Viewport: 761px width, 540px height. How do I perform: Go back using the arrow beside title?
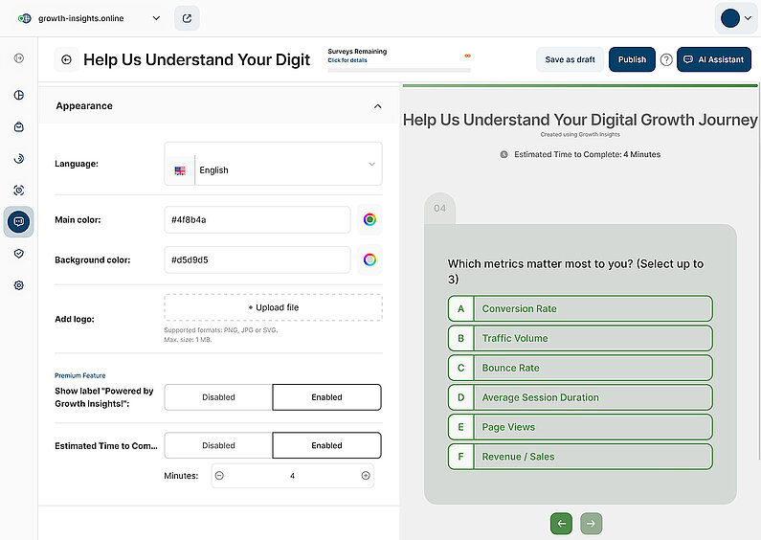point(66,59)
